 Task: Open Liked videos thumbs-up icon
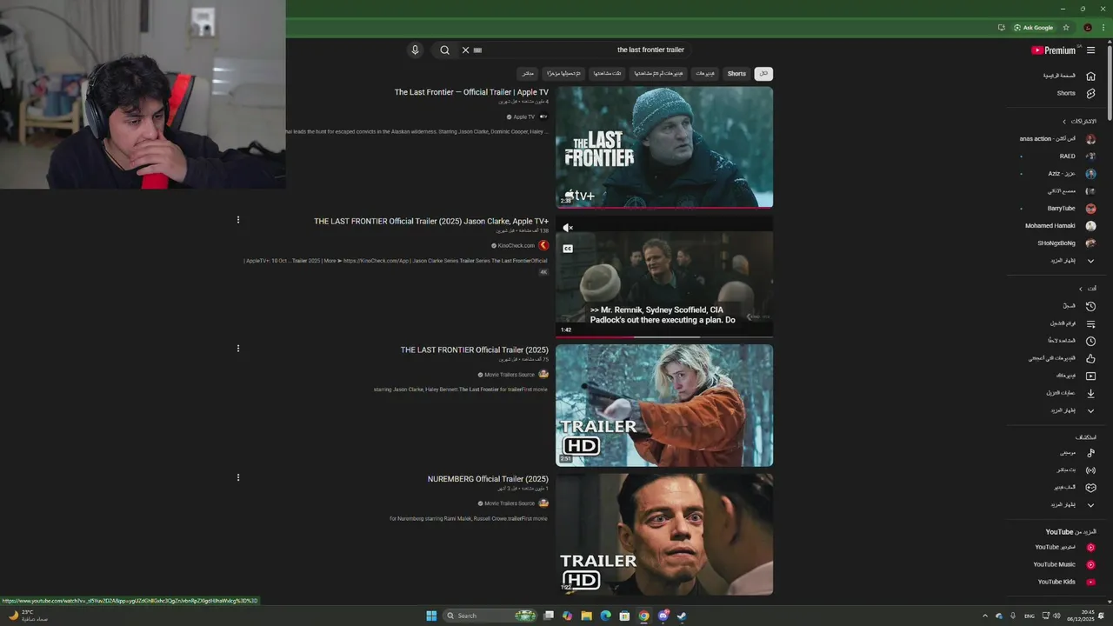(1090, 358)
